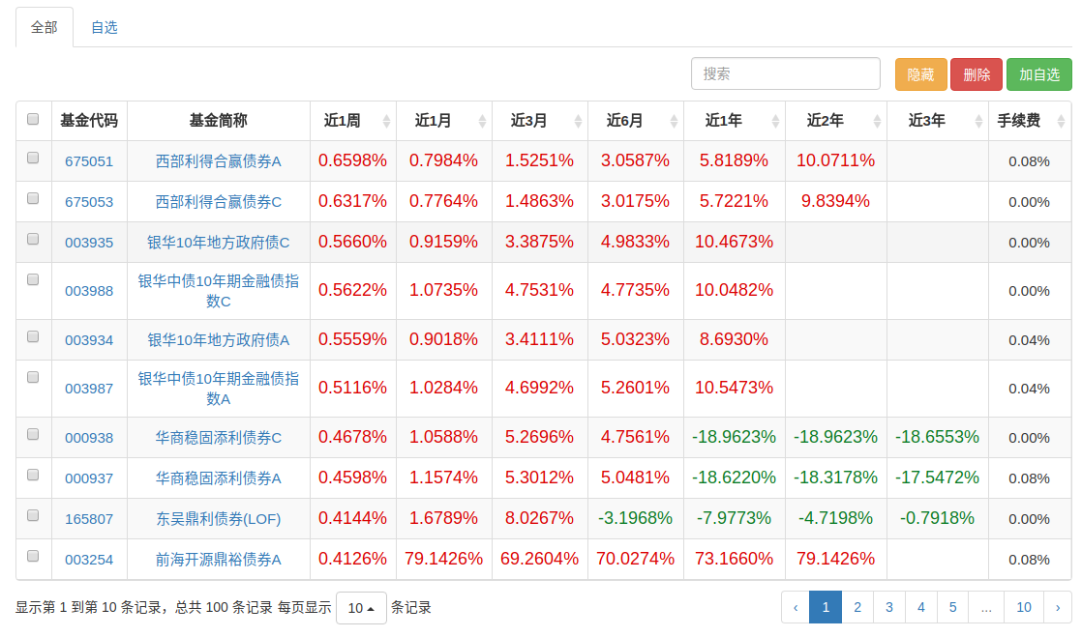Sort by 近3月 column arrows
This screenshot has width=1082, height=637.
click(x=579, y=122)
